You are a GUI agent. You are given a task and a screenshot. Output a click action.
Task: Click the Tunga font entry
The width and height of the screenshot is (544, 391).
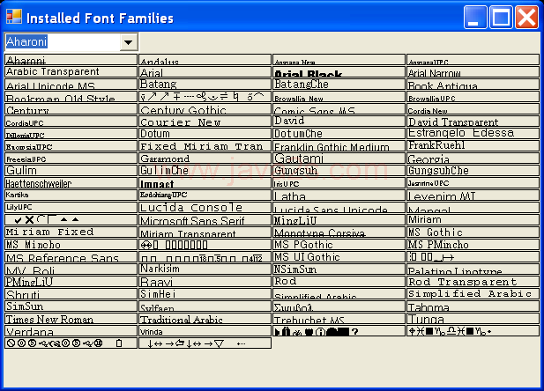coord(473,319)
